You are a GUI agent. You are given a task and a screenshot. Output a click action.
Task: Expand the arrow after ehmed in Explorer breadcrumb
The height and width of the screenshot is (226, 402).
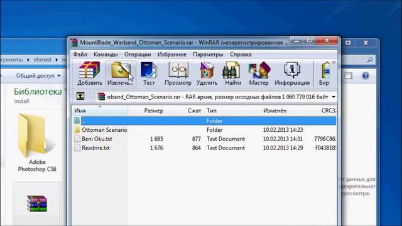57,60
